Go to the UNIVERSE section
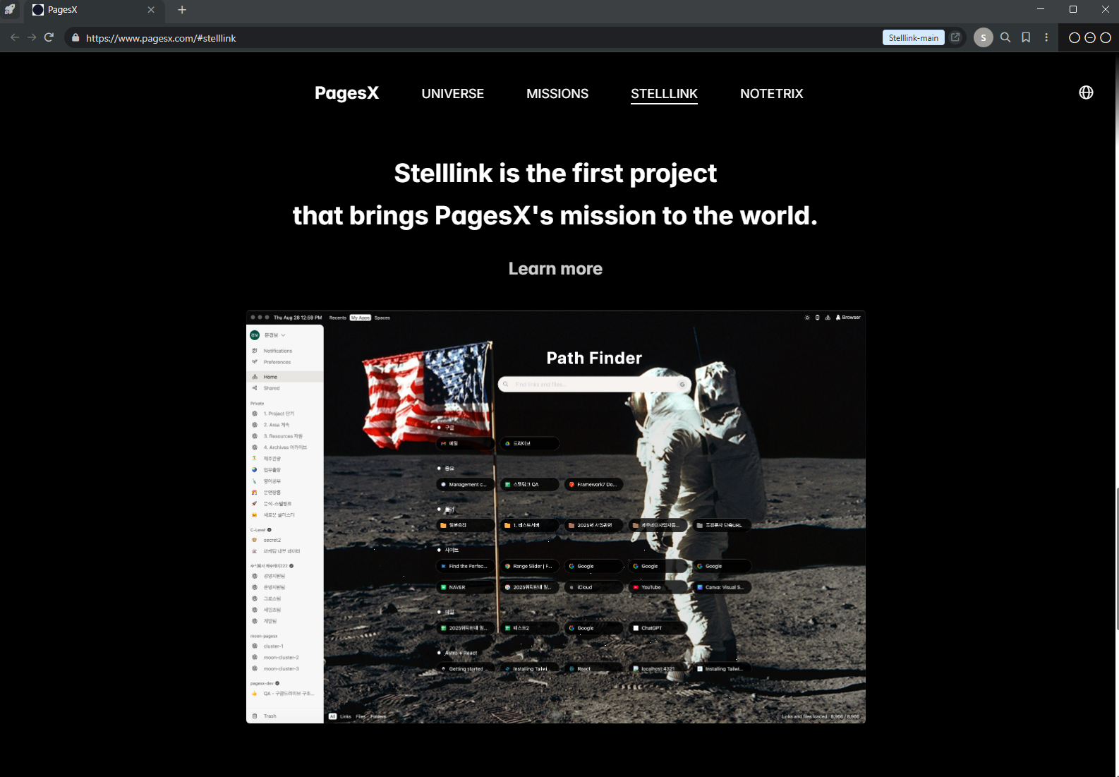 click(452, 94)
